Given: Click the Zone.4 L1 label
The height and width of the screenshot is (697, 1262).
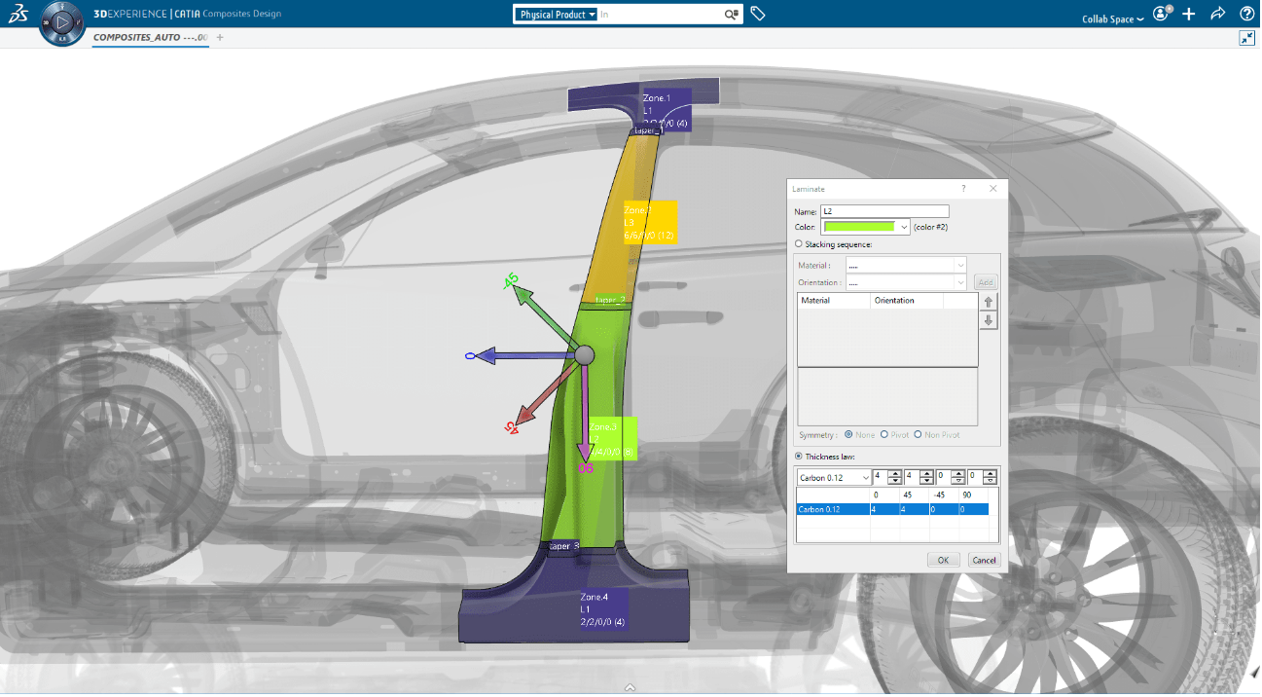Looking at the screenshot, I should coord(602,609).
